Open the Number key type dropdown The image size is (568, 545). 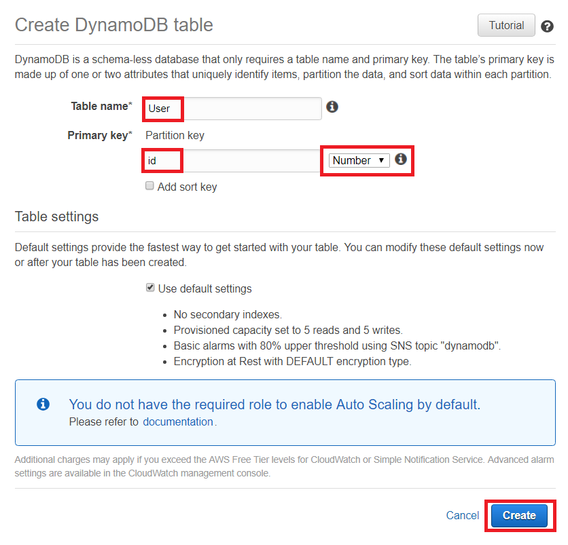click(x=359, y=160)
